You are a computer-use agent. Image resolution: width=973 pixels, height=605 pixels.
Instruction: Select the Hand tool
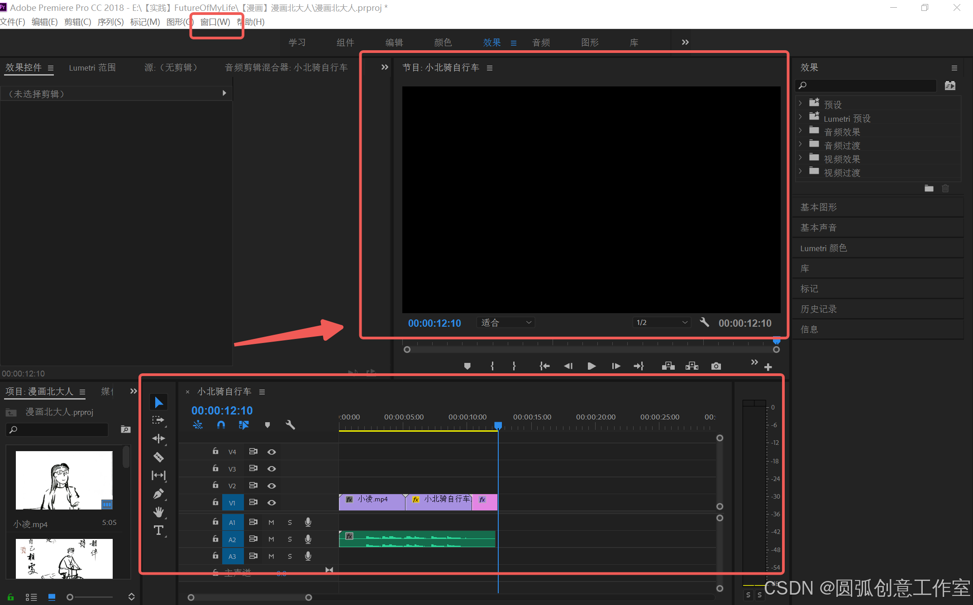click(x=158, y=512)
